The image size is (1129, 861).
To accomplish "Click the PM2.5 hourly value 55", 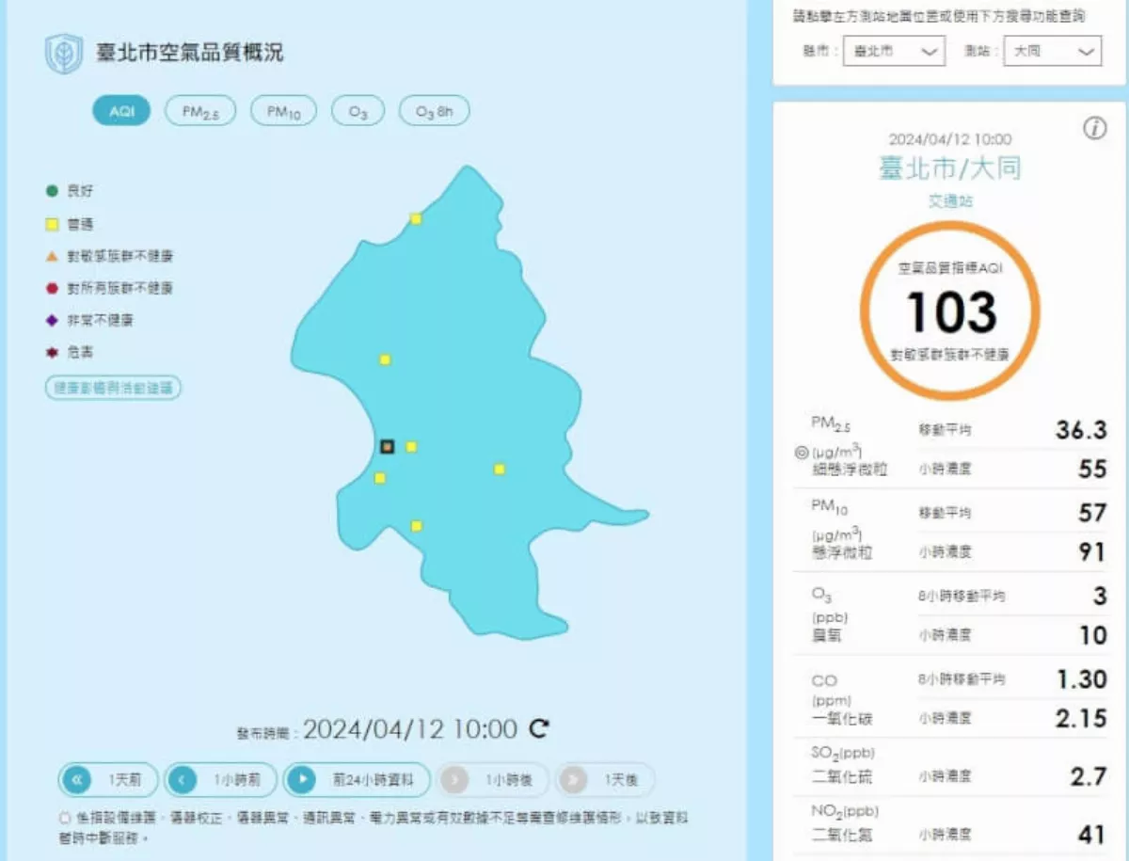I will coord(1092,469).
